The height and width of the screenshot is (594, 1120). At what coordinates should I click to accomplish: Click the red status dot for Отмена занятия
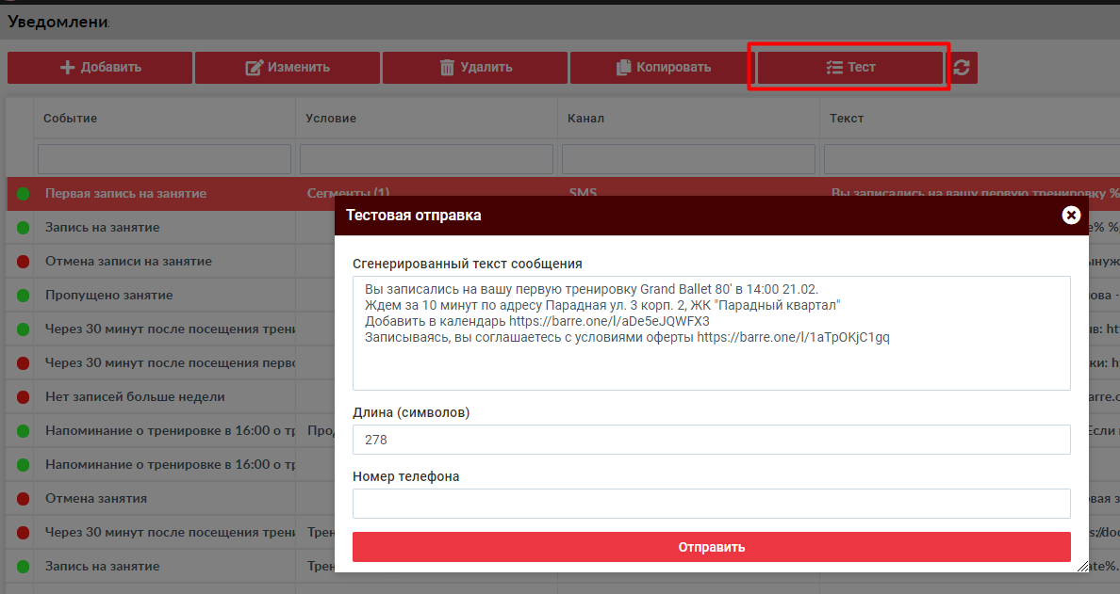pyautogui.click(x=23, y=499)
